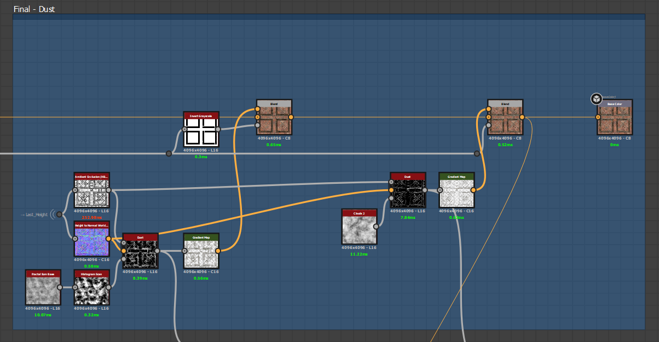The height and width of the screenshot is (342, 659).
Task: Select the Gradient Map node below Invert Grayscale
Action: pos(200,252)
